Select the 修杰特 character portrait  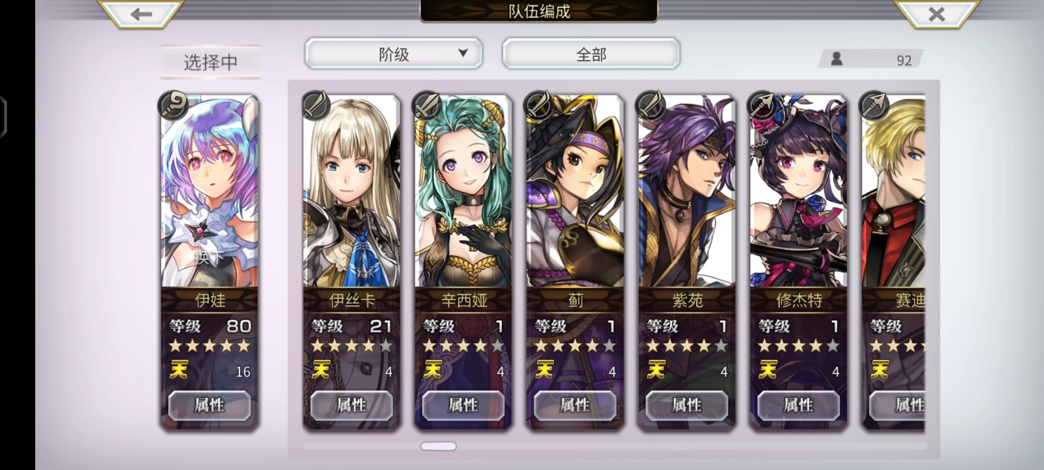799,191
